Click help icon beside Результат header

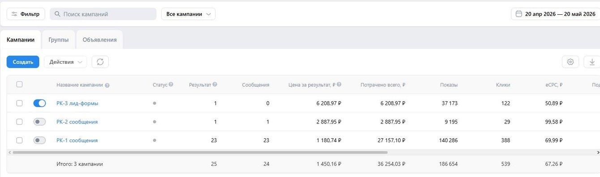point(215,84)
